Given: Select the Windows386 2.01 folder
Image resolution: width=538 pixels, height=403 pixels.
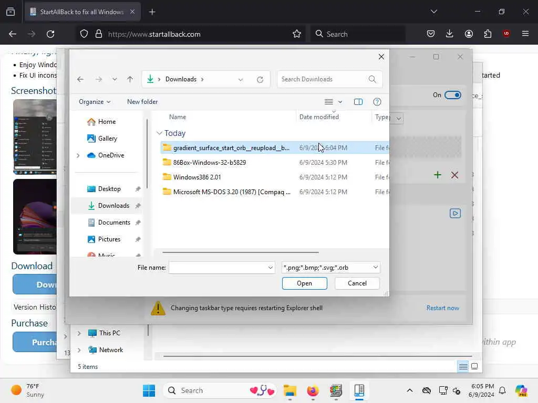Looking at the screenshot, I should point(274,177).
